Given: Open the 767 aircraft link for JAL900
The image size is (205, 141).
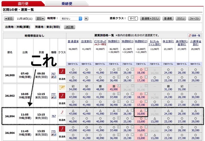Looking at the screenshot, I should (53, 74).
